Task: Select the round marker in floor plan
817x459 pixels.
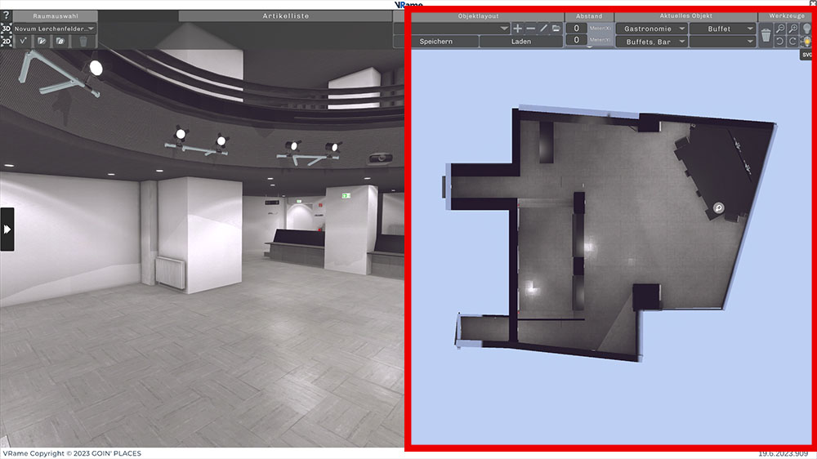Action: pos(718,208)
